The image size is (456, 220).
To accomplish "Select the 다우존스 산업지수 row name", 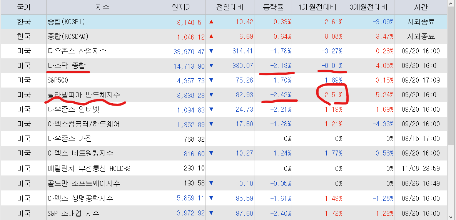I will (x=77, y=51).
